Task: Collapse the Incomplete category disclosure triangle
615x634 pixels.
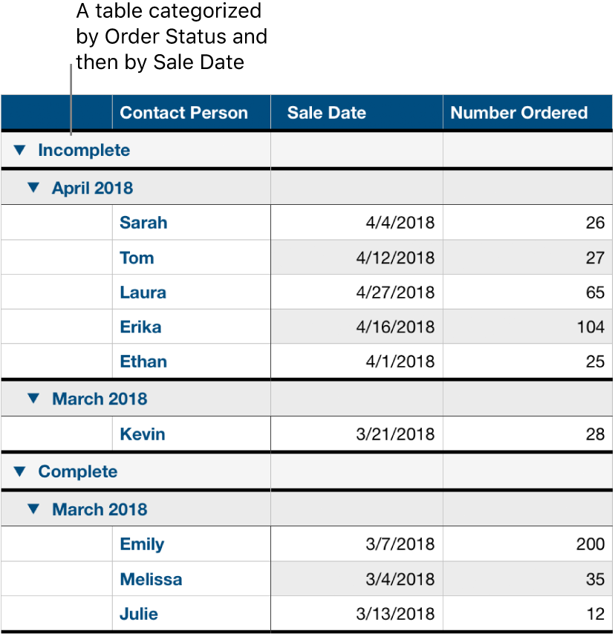Action: [x=19, y=150]
